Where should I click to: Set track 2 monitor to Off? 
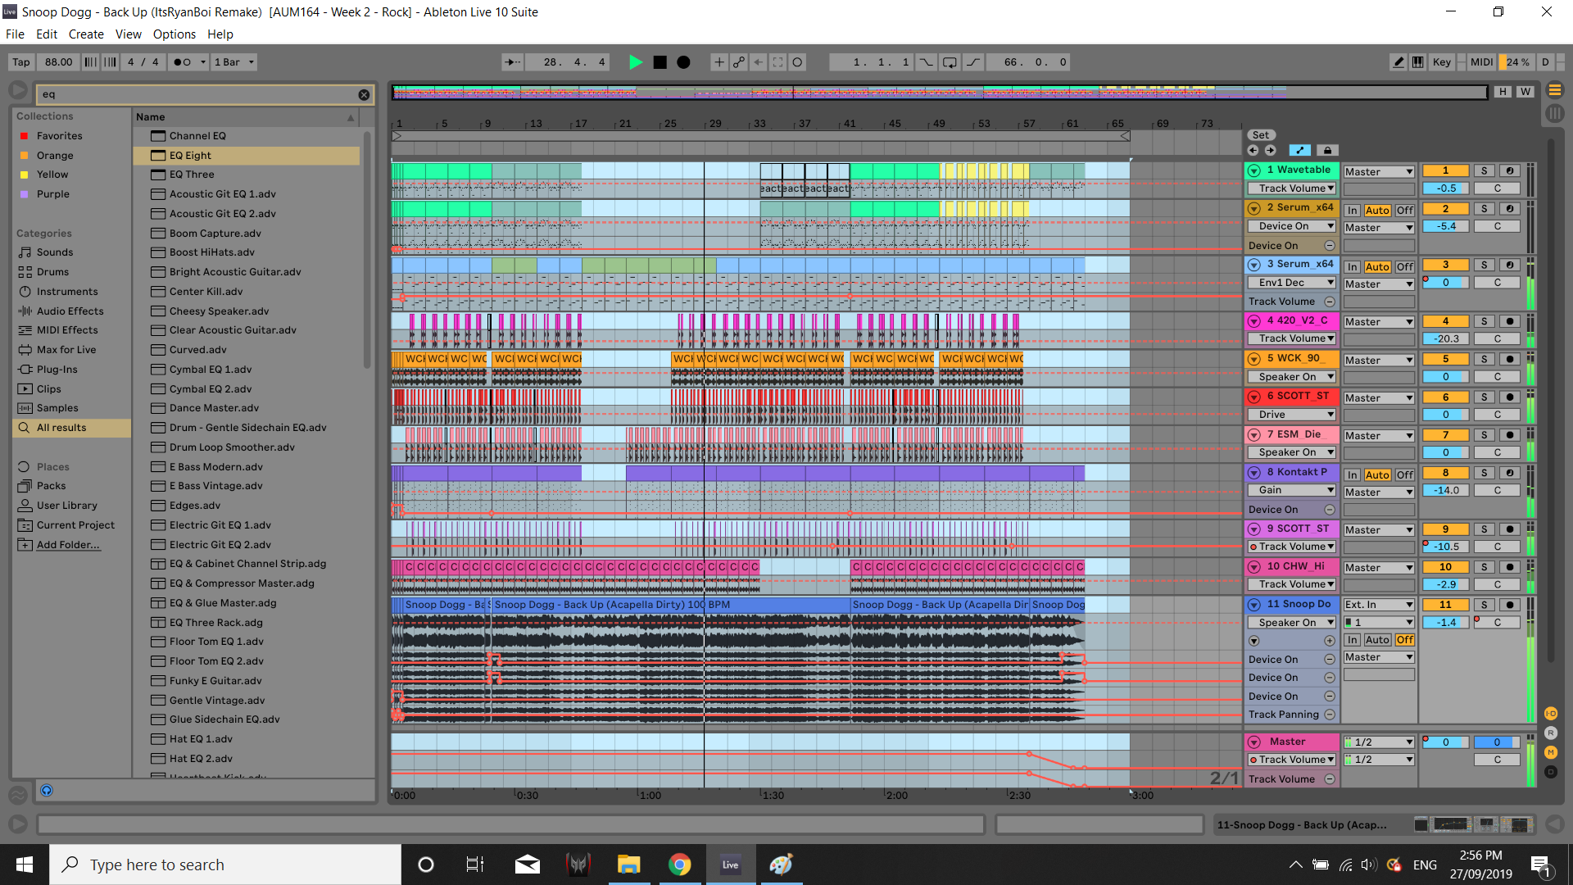[1404, 211]
